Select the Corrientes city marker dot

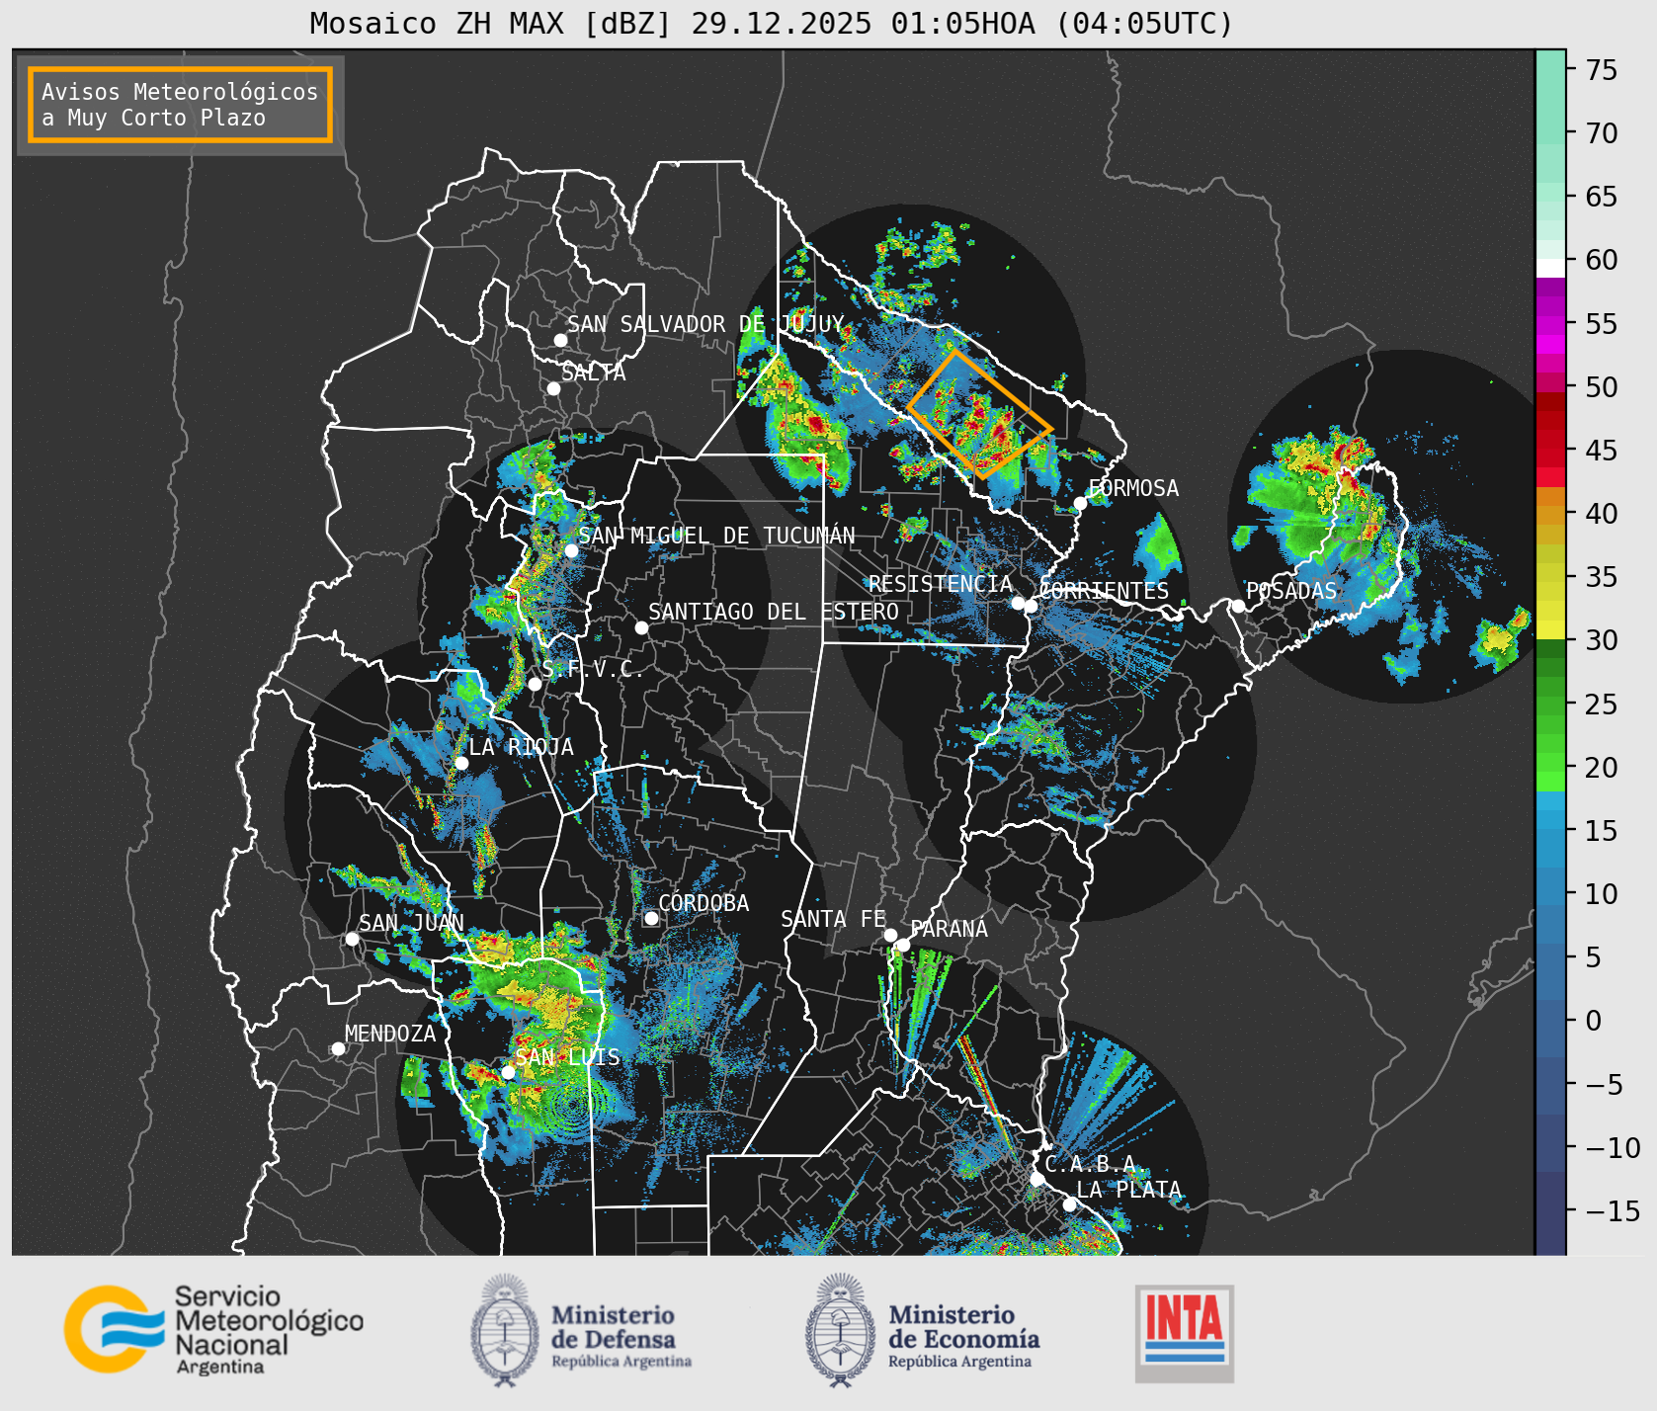(x=1030, y=606)
